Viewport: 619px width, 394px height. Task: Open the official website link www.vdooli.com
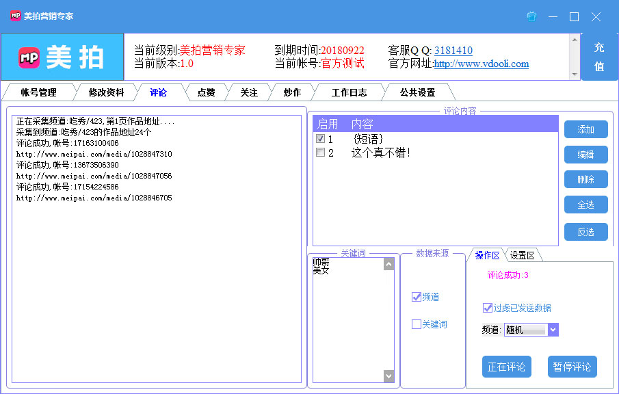click(482, 64)
